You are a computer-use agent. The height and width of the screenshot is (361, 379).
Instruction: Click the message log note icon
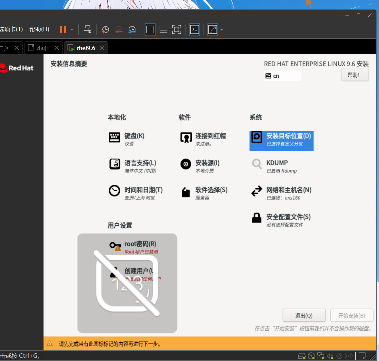(362, 356)
